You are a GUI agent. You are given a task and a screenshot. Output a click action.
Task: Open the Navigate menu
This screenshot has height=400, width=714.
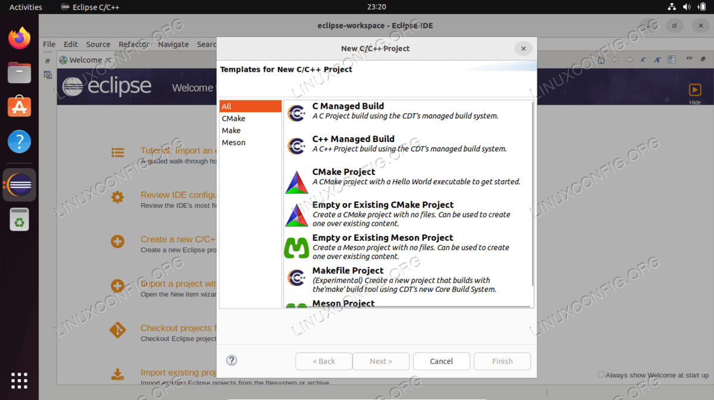pyautogui.click(x=173, y=44)
